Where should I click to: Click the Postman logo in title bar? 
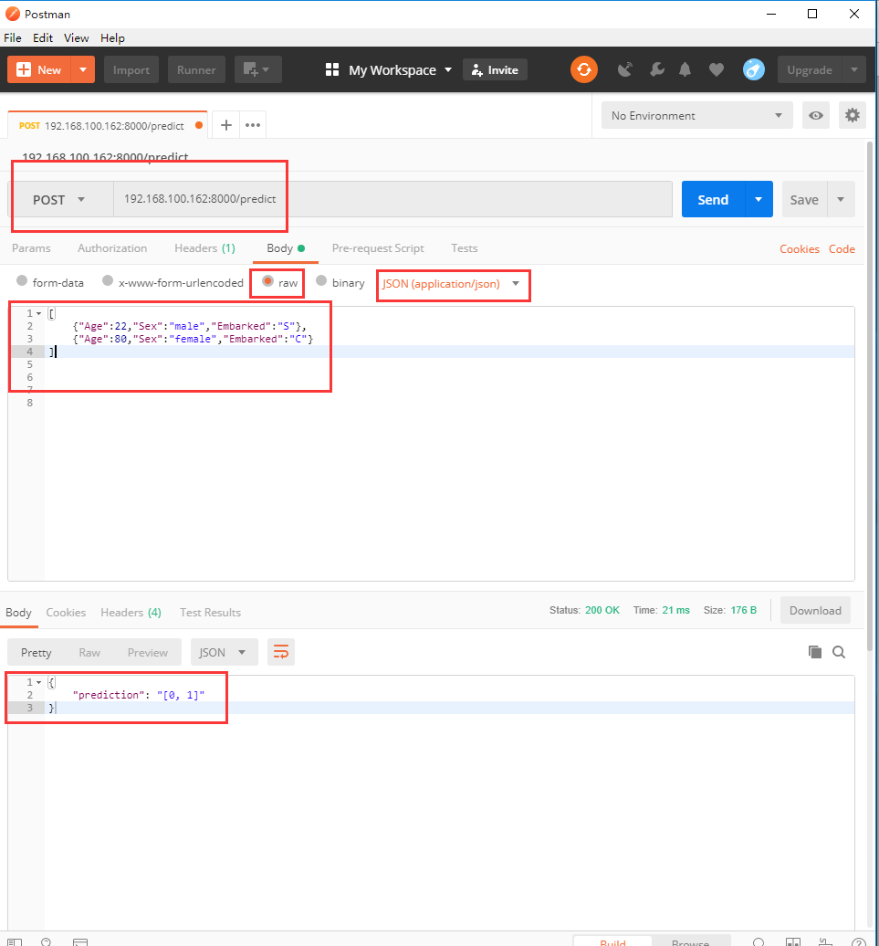12,14
